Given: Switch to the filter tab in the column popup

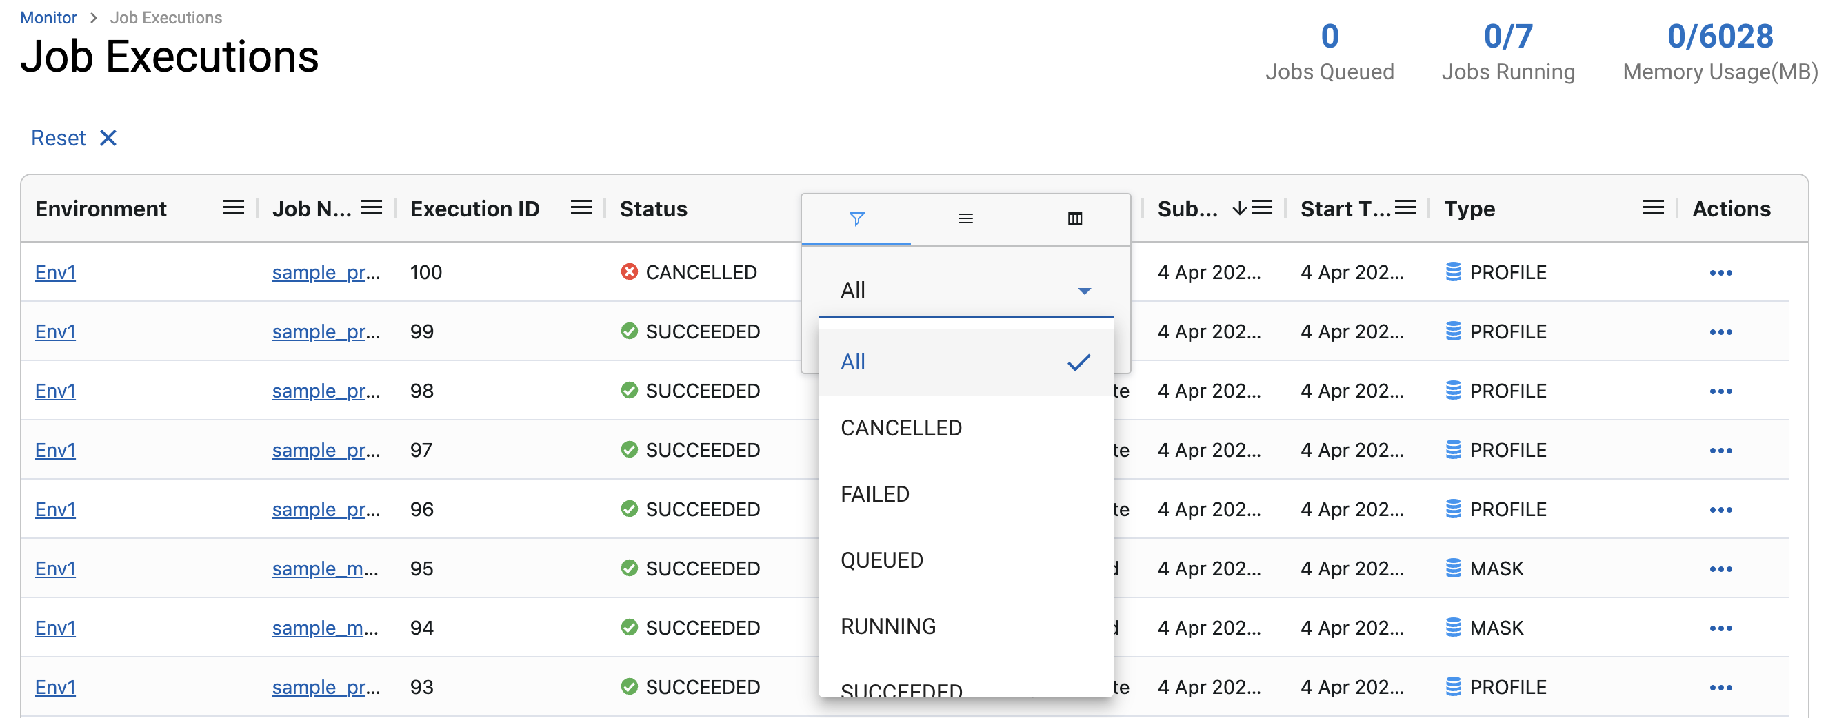Looking at the screenshot, I should 856,219.
